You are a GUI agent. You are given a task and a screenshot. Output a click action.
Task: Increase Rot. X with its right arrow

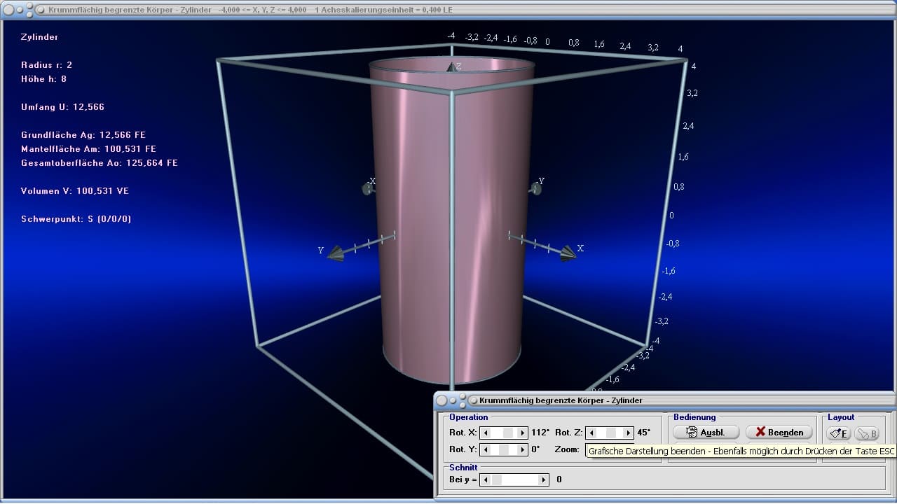pos(523,433)
